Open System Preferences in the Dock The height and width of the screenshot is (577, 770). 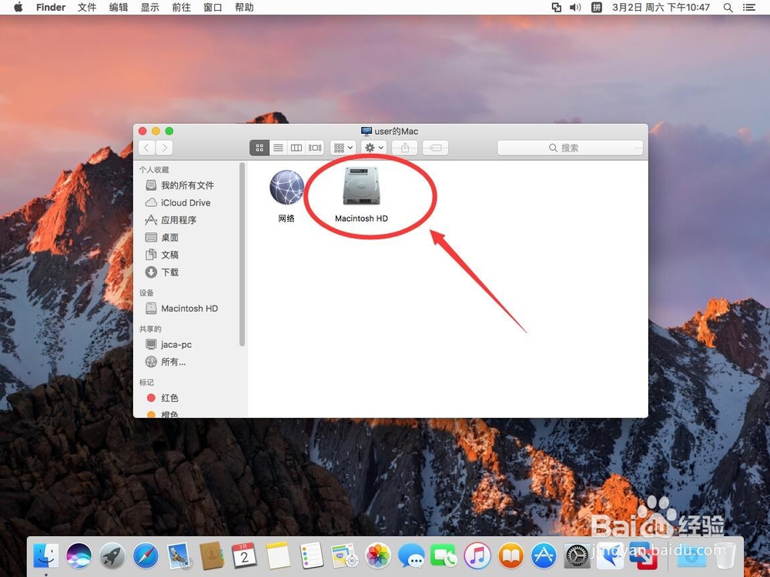coord(577,556)
